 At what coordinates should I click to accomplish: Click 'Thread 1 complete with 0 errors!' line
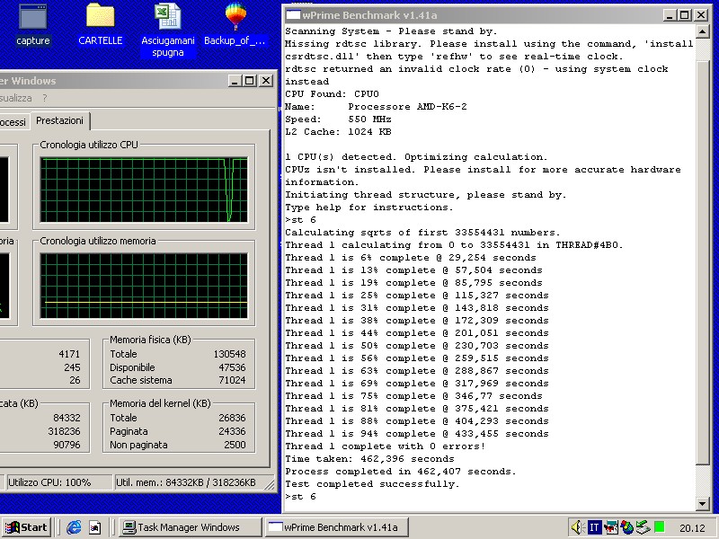click(386, 446)
